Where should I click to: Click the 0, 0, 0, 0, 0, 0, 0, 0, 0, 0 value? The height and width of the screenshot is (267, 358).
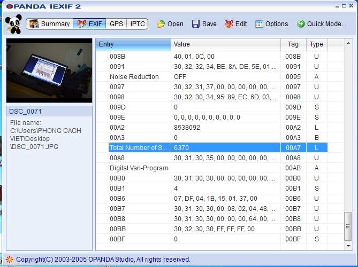click(207, 117)
